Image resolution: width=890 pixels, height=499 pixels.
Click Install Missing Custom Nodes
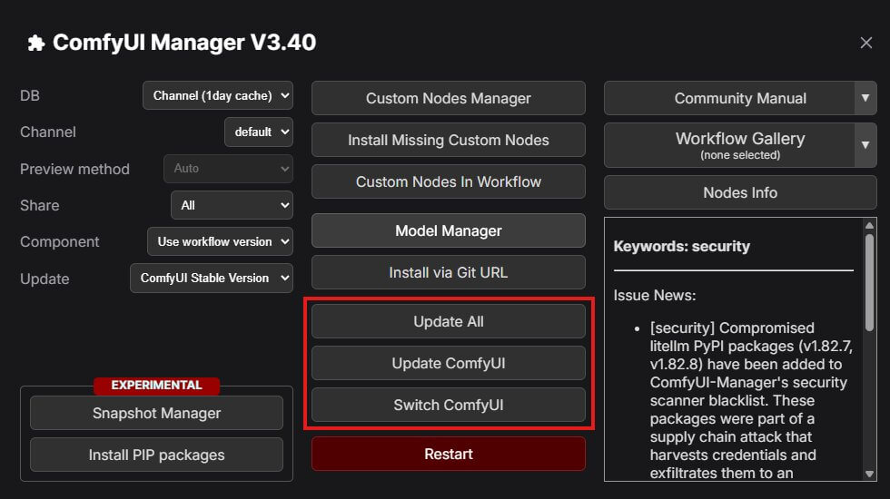click(449, 140)
